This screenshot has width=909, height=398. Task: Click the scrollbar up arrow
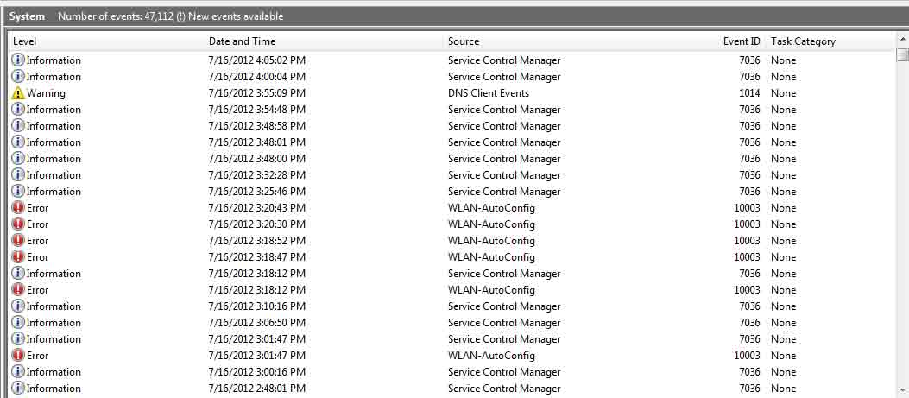[902, 41]
